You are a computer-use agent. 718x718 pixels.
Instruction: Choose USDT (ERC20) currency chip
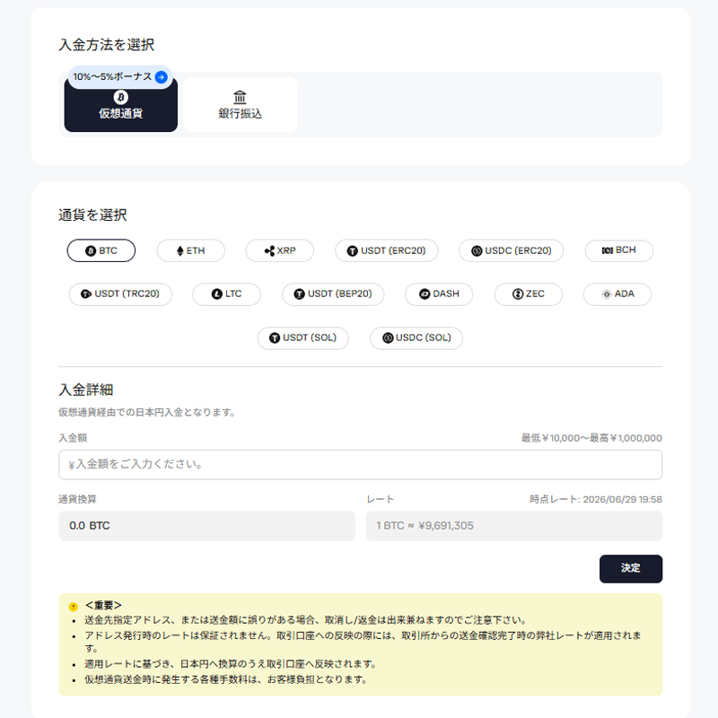click(x=387, y=250)
